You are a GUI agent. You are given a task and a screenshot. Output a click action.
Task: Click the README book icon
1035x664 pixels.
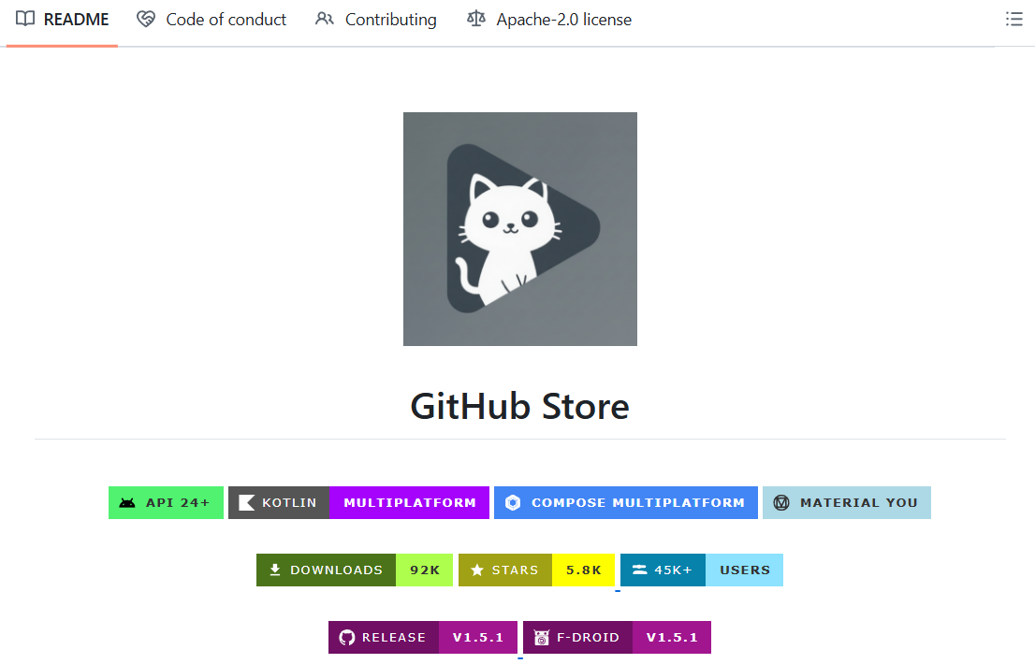tap(26, 19)
